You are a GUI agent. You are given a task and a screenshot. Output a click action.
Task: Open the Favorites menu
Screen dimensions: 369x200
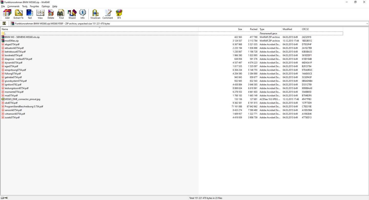click(34, 6)
